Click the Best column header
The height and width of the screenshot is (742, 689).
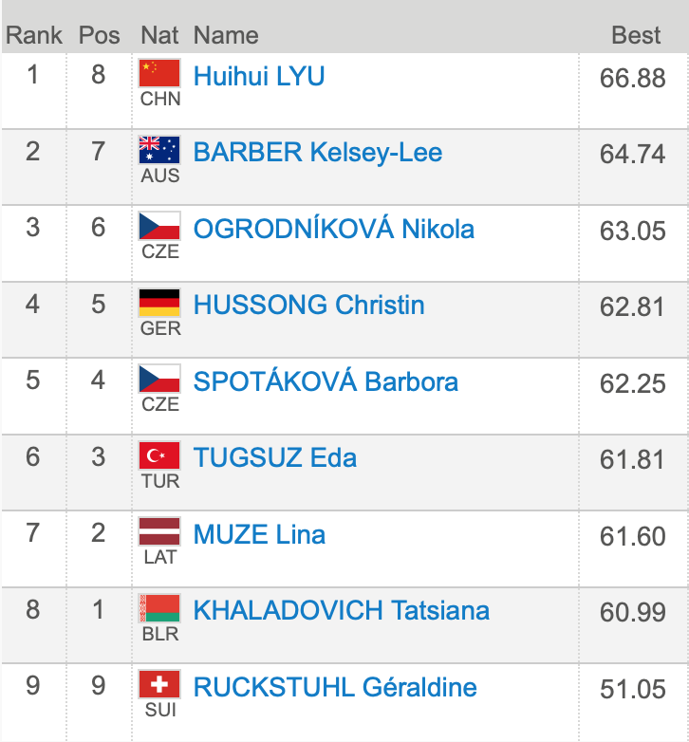pyautogui.click(x=635, y=35)
